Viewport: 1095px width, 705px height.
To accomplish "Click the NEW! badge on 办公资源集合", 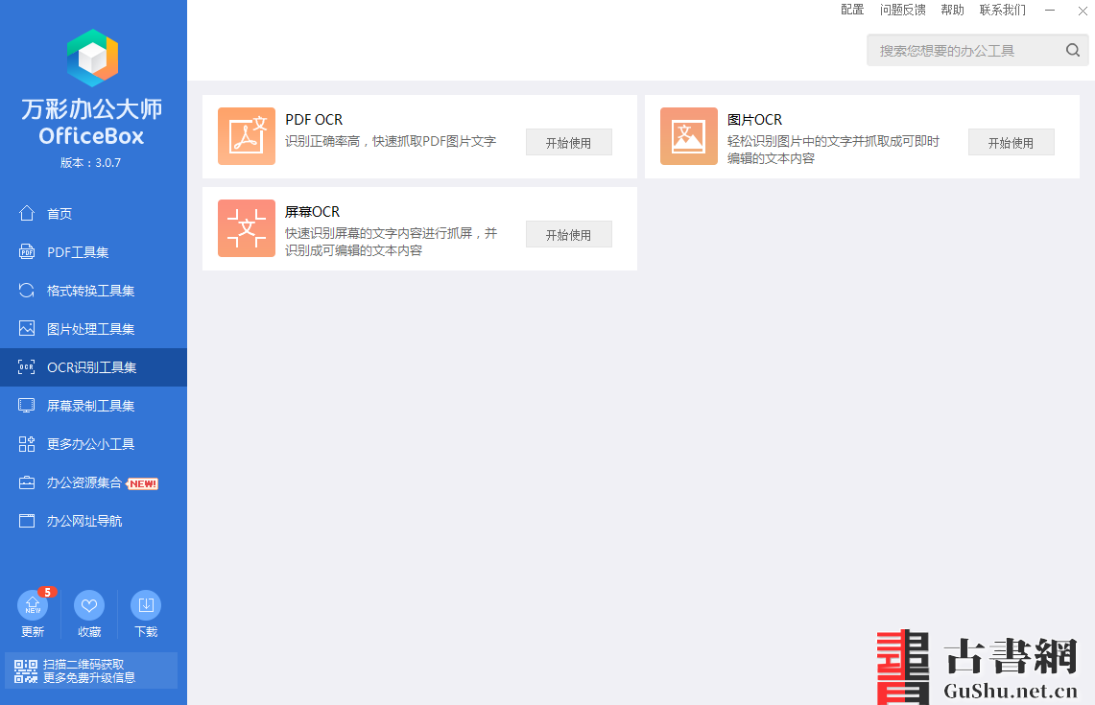I will point(142,483).
